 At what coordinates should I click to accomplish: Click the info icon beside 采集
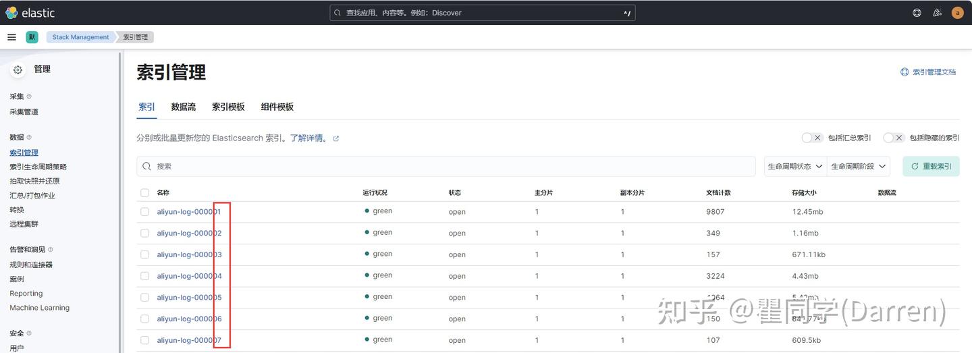click(x=29, y=97)
